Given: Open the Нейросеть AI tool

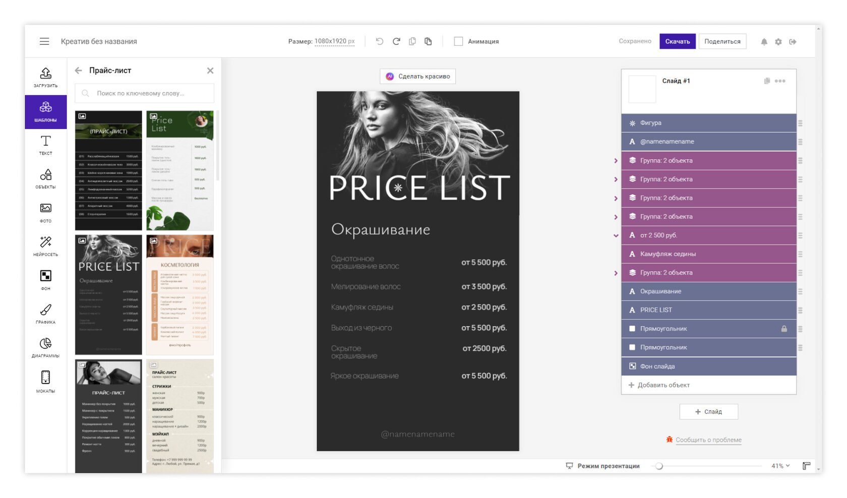Looking at the screenshot, I should tap(45, 246).
